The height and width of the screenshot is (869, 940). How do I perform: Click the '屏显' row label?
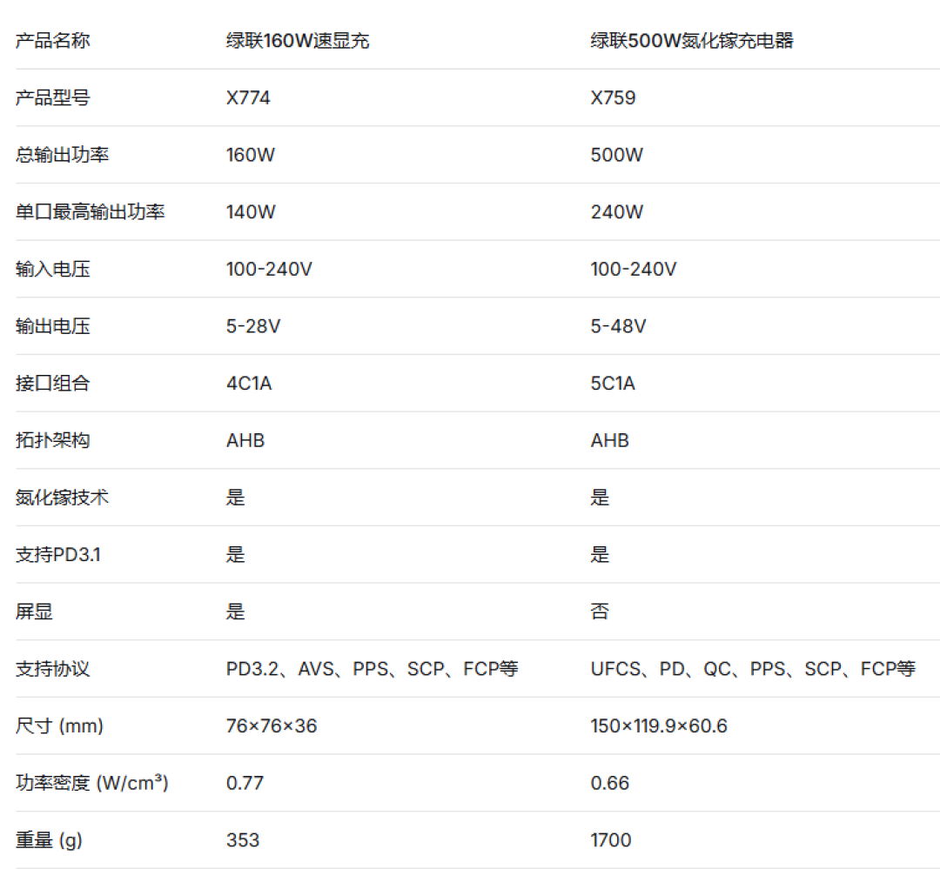(34, 612)
